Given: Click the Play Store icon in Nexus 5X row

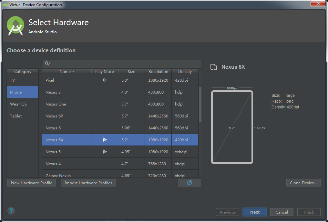Looking at the screenshot, I should [x=105, y=140].
